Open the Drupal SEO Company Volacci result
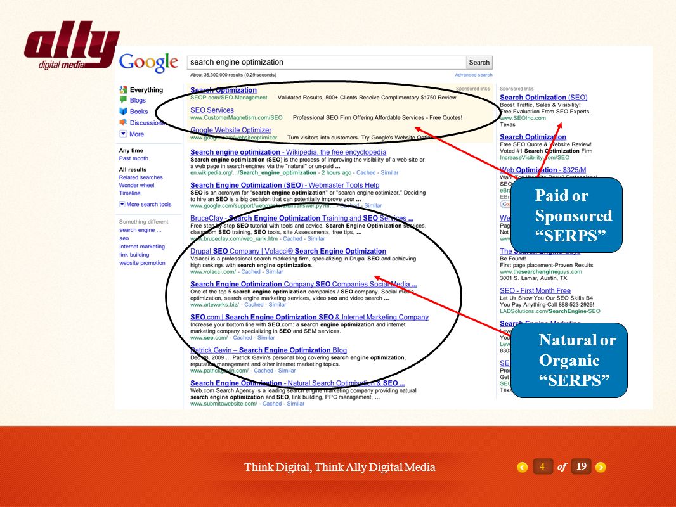676x507 pixels. pyautogui.click(x=288, y=251)
